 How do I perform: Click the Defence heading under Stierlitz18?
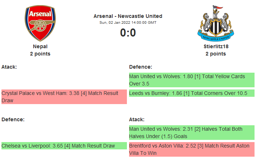(x=140, y=67)
